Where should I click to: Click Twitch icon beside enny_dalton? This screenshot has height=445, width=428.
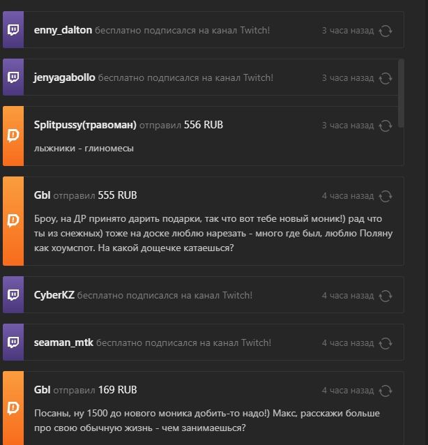(13, 31)
